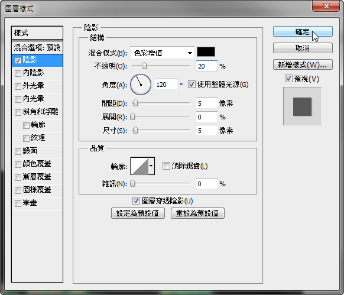Click the 間距 distance slider handle

click(135, 103)
